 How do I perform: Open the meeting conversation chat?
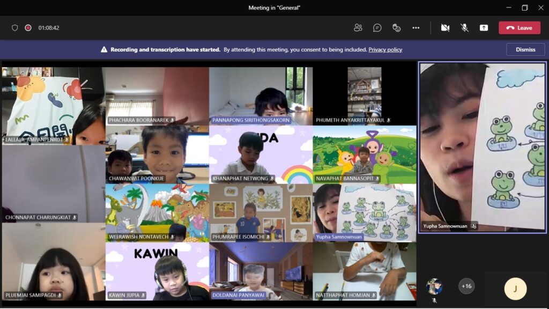(x=377, y=28)
